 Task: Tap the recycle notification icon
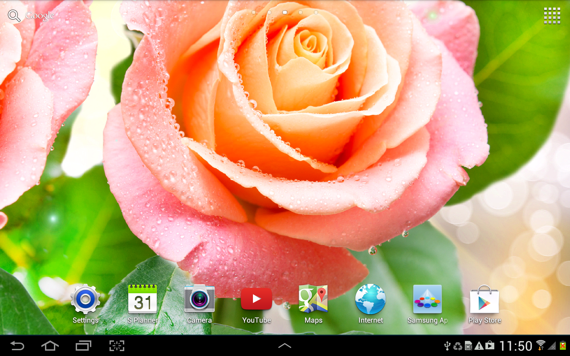point(458,346)
